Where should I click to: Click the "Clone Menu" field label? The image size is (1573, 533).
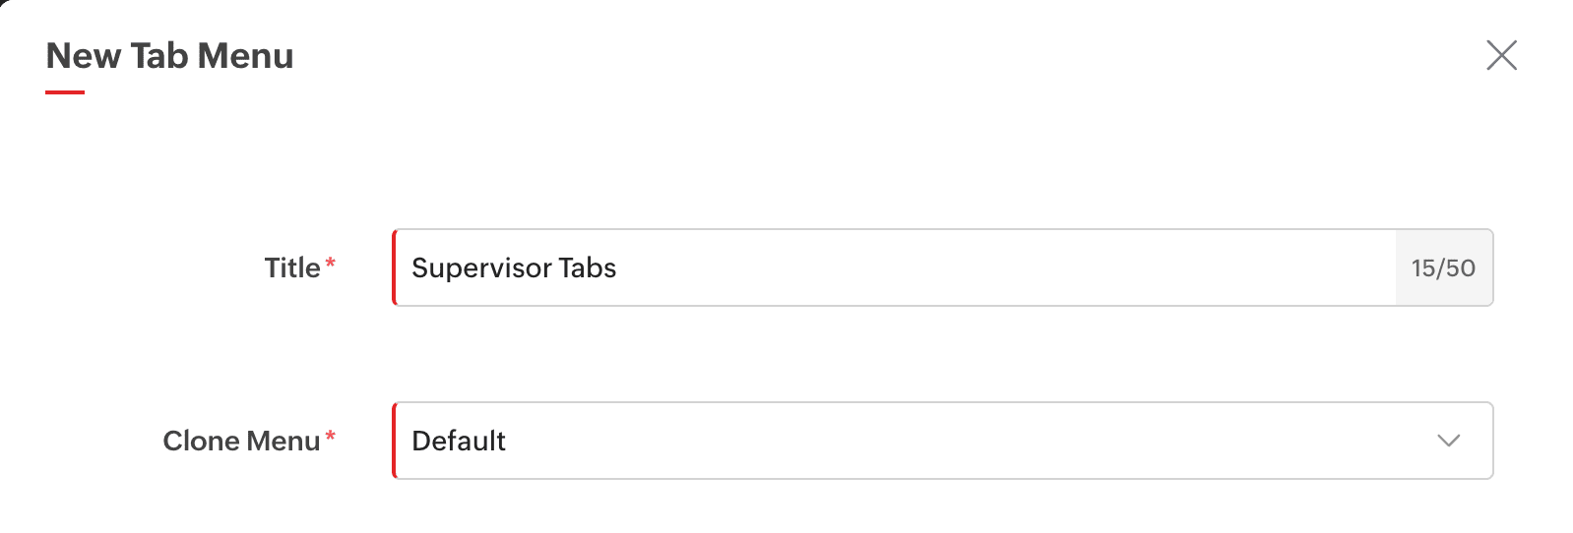(x=241, y=441)
